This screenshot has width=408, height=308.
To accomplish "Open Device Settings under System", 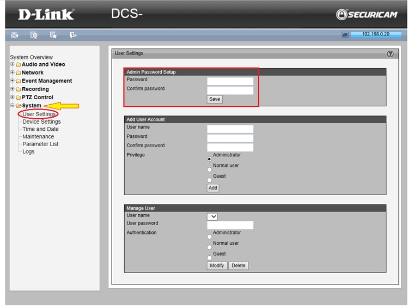I will pos(41,122).
